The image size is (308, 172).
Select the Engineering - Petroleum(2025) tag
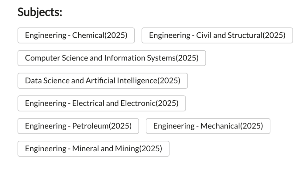point(78,126)
